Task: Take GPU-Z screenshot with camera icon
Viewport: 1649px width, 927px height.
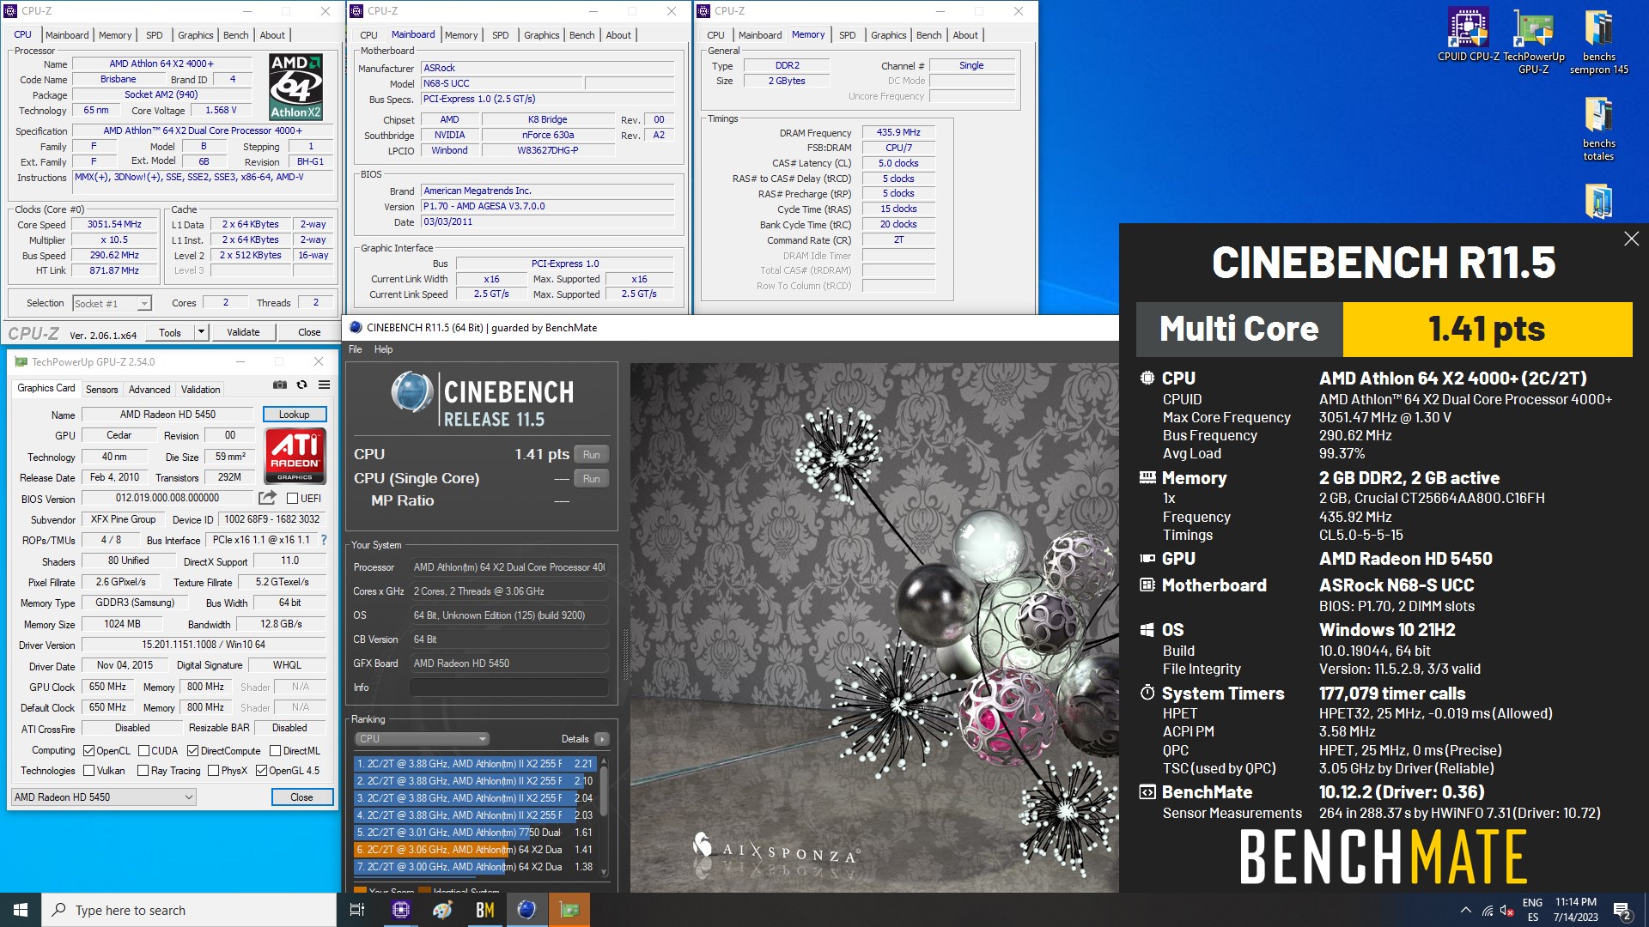Action: [280, 385]
